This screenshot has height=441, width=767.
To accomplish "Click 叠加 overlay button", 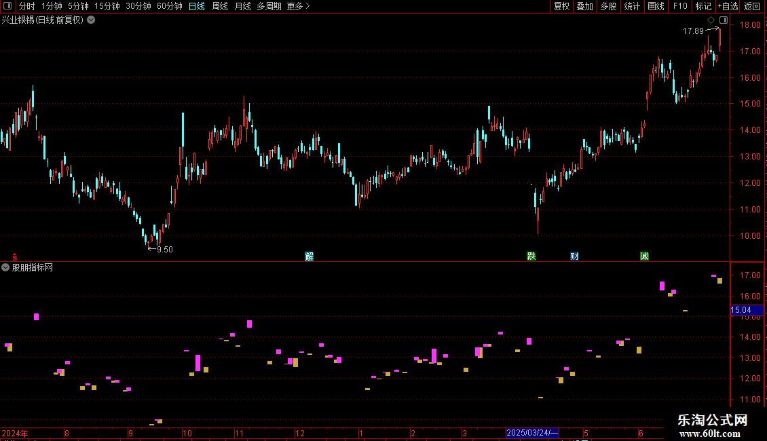I will (x=584, y=6).
